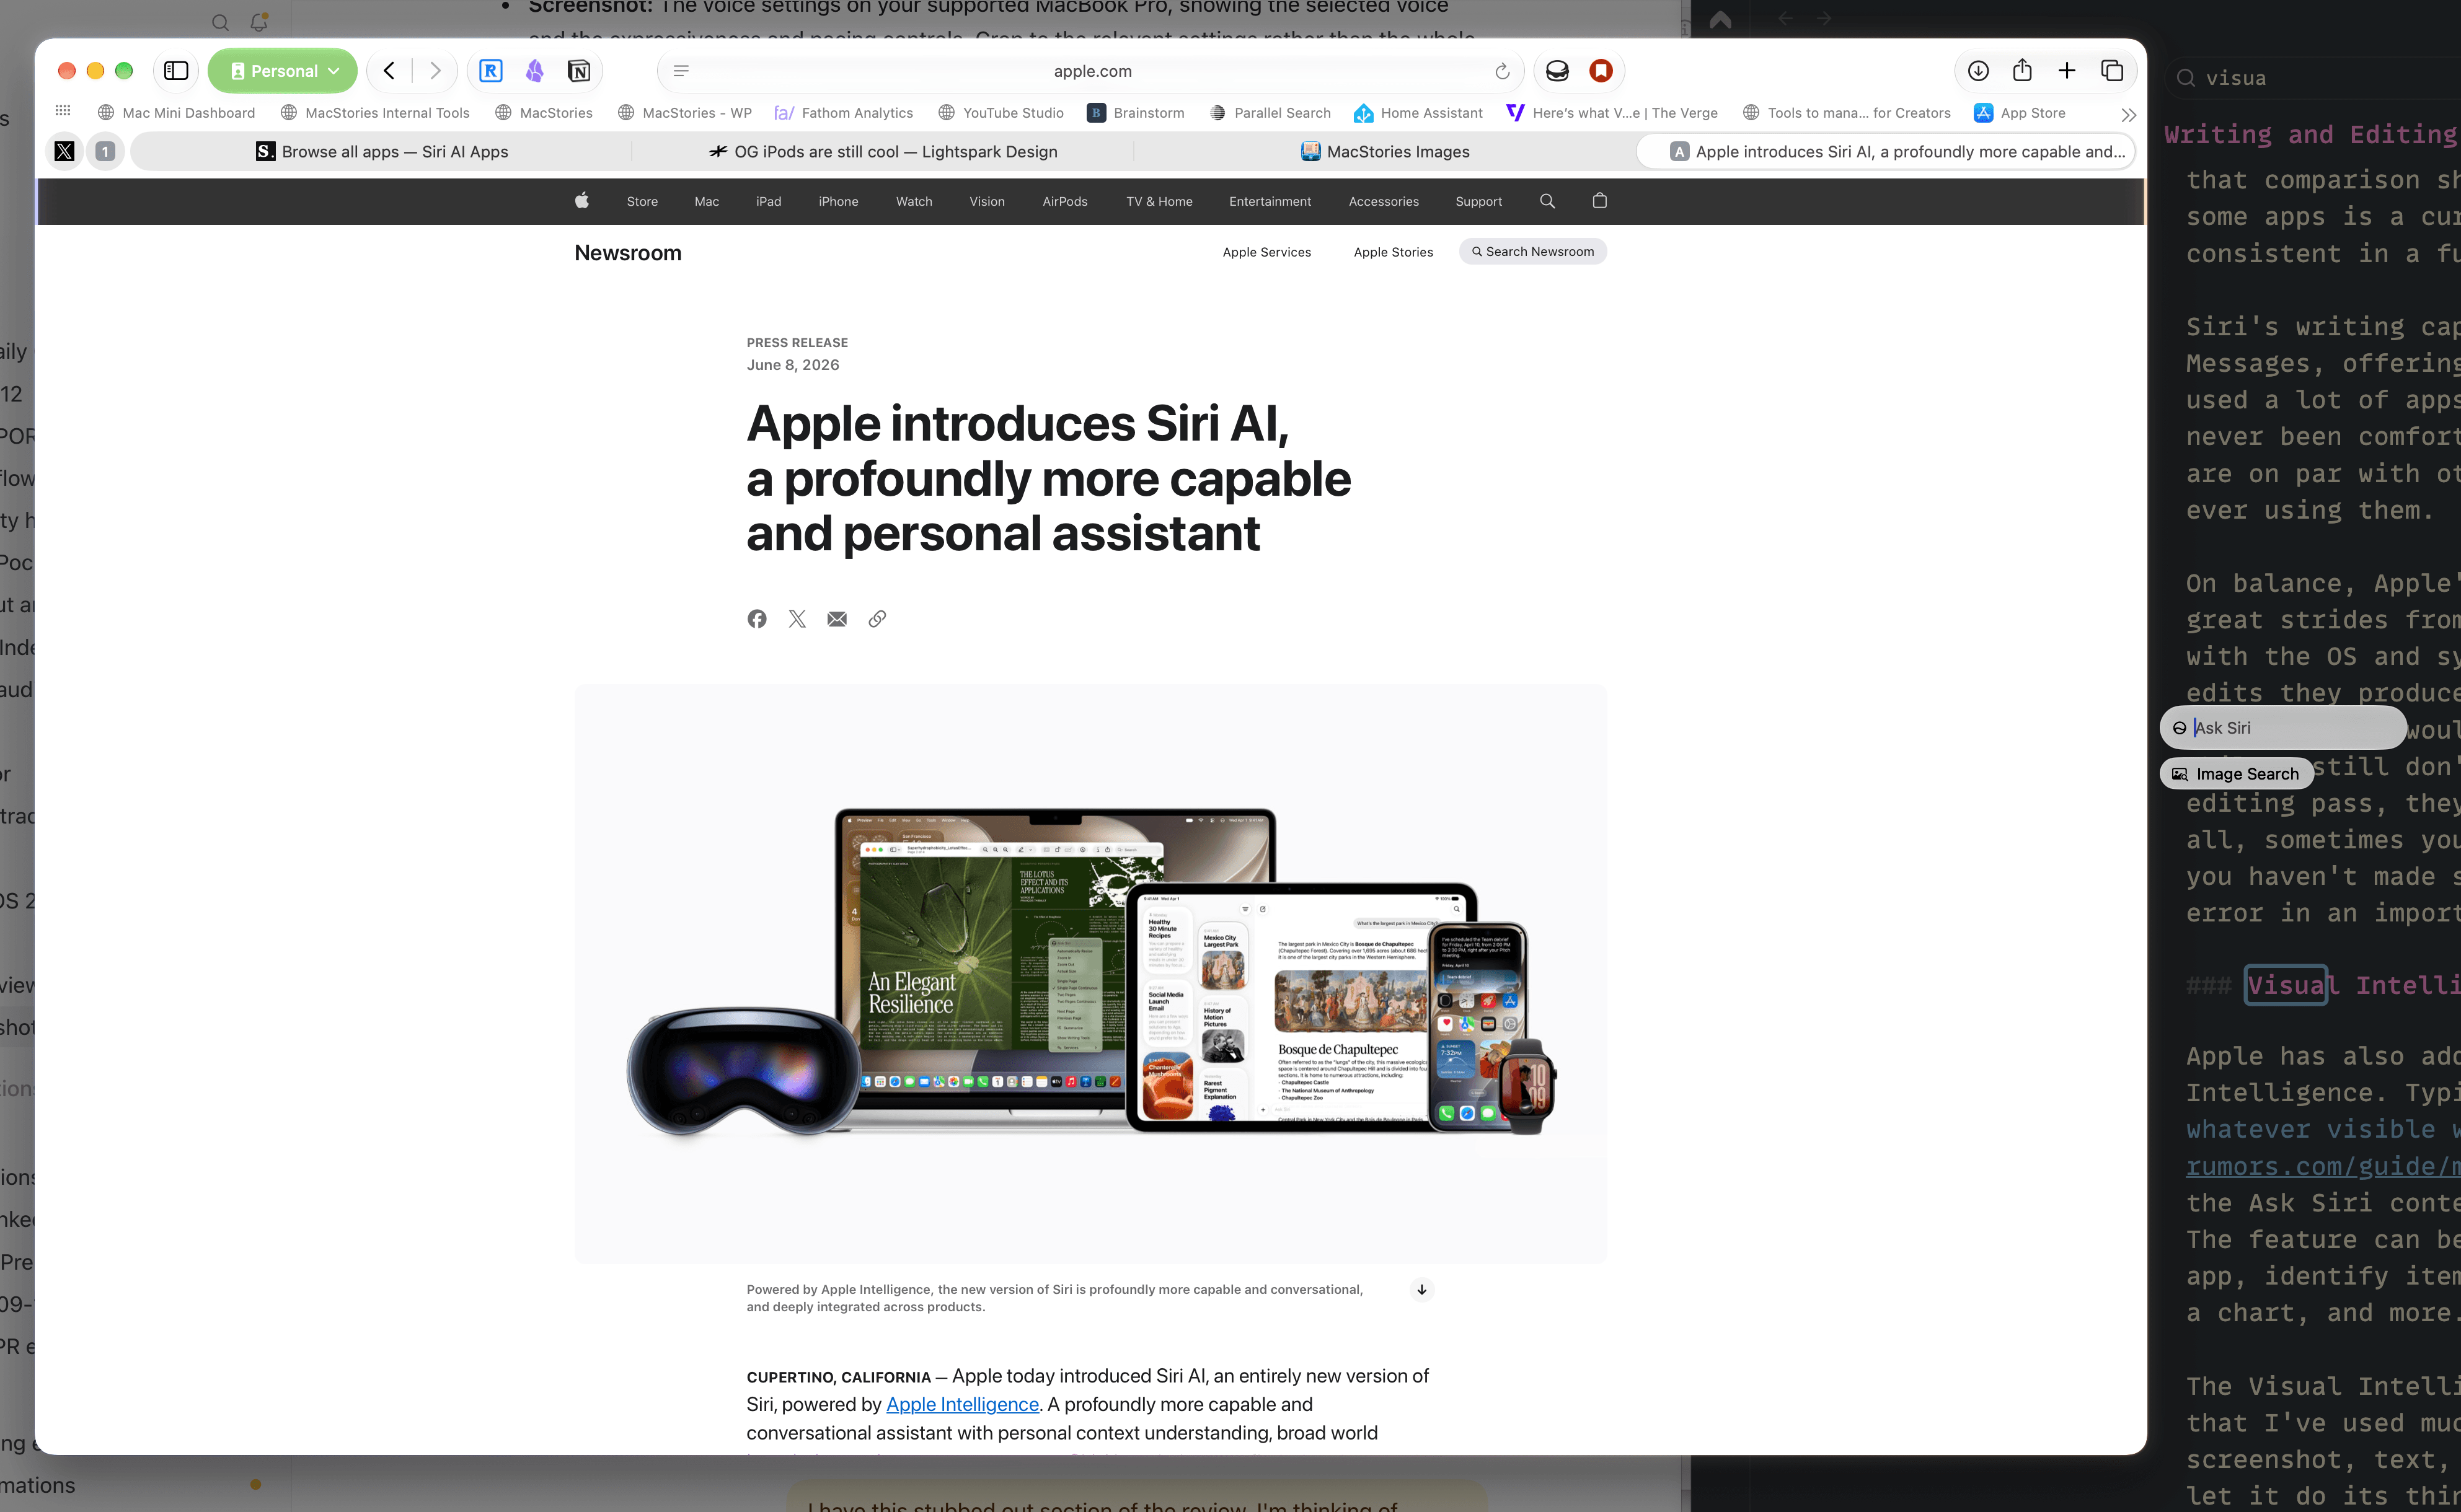Click the stacked disk extension icon in toolbar
2461x1512 pixels.
coord(1557,71)
